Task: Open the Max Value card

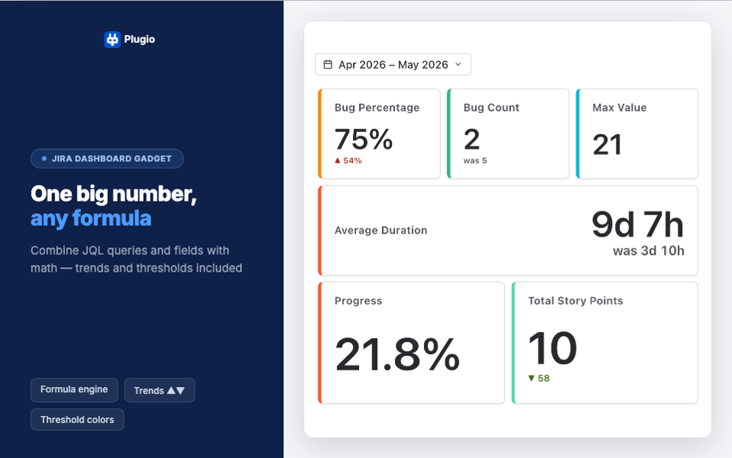Action: (636, 134)
